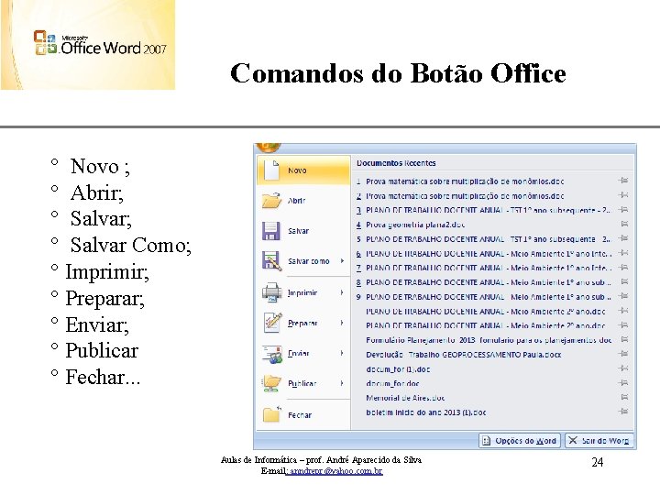The height and width of the screenshot is (495, 660).
Task: Expand the Preparar submenu arrow
Action: click(x=342, y=323)
